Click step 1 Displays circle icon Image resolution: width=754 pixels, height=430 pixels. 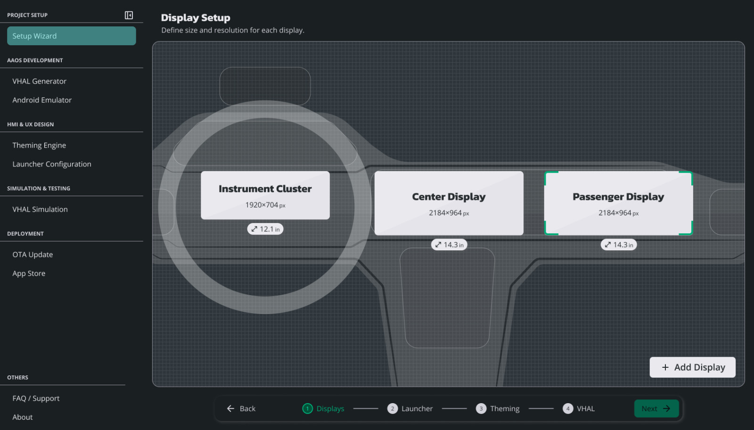307,409
